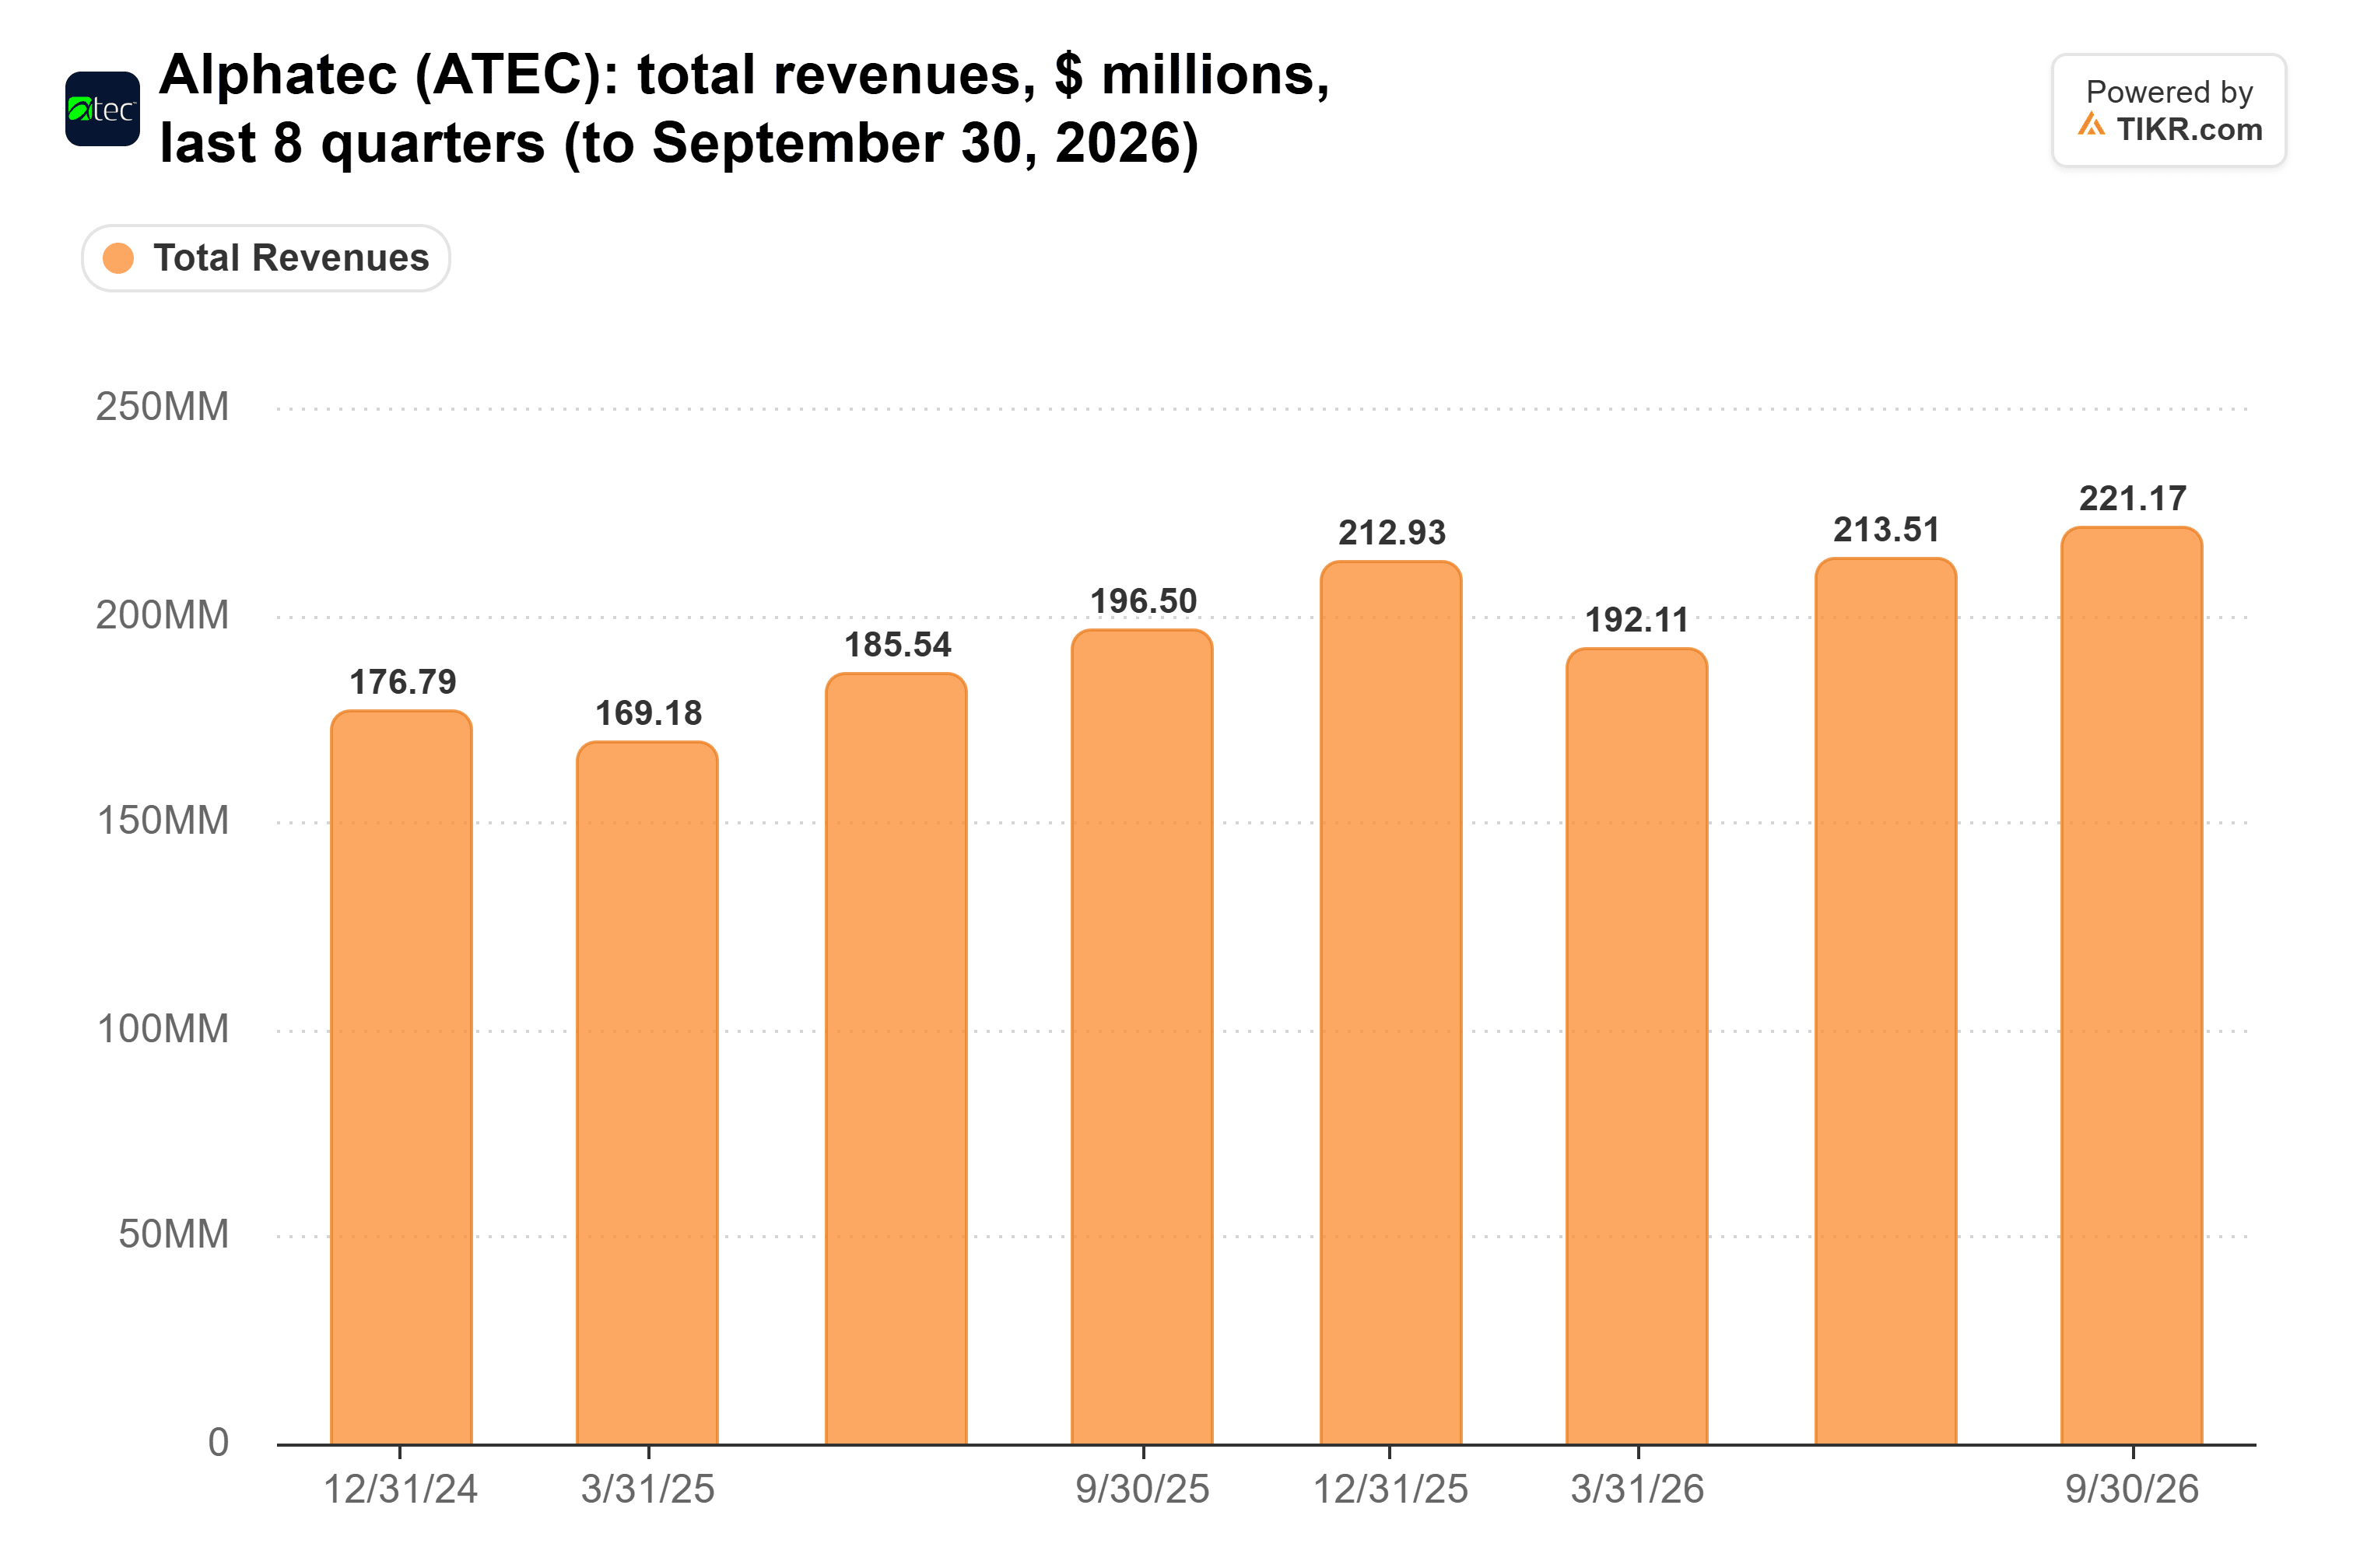Click the 0 y-axis label
The width and height of the screenshot is (2353, 1568).
click(218, 1442)
